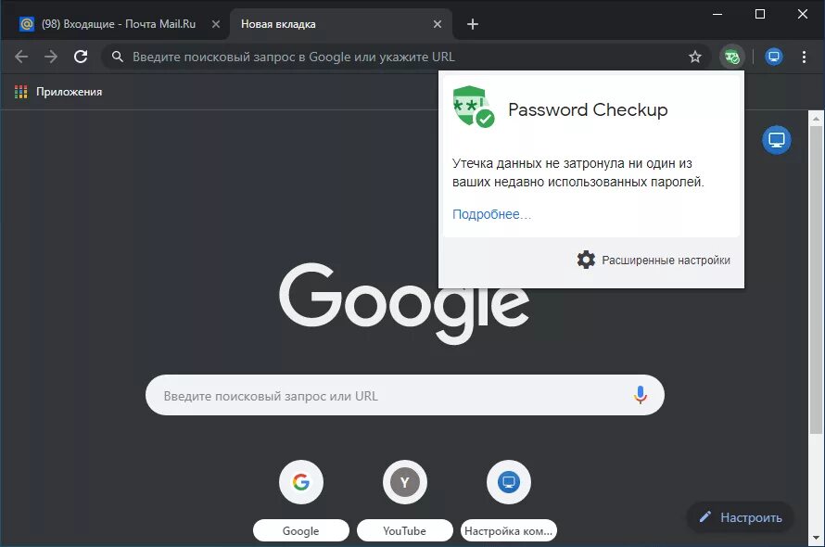Click the Google search box on the page
The image size is (825, 547).
point(404,395)
